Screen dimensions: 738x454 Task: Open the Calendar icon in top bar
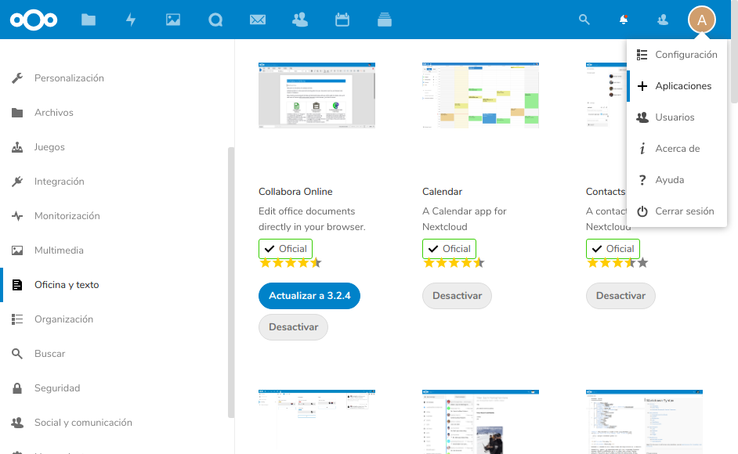pos(342,20)
